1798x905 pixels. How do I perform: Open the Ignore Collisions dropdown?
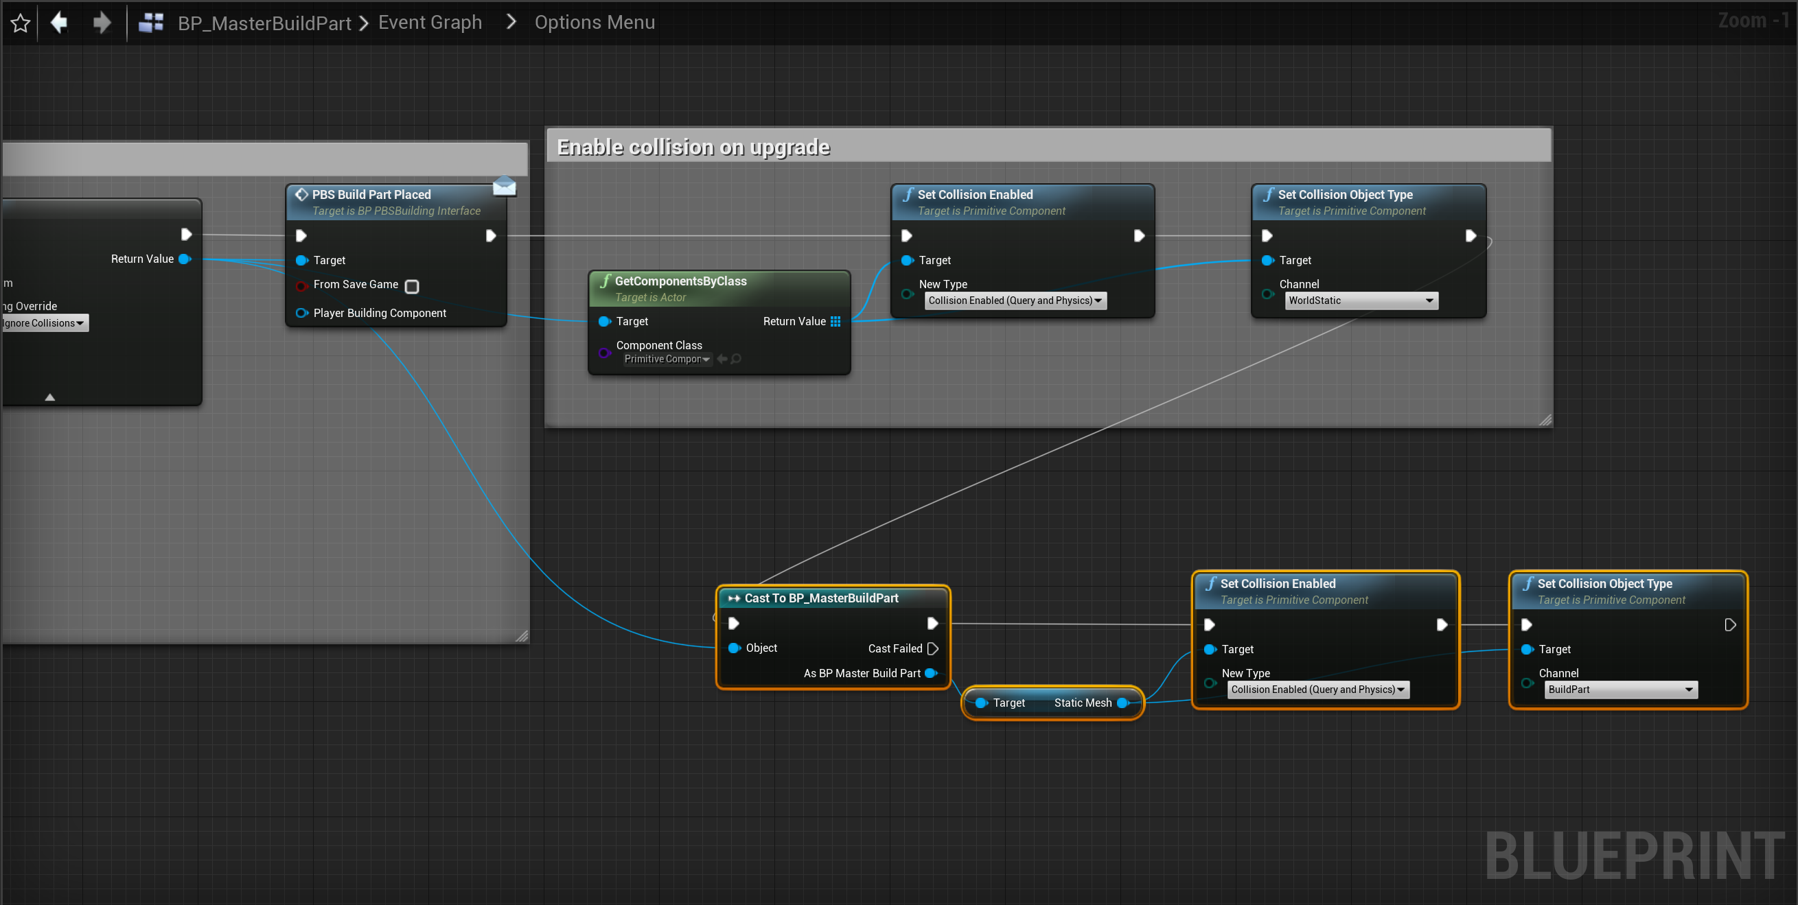click(43, 323)
